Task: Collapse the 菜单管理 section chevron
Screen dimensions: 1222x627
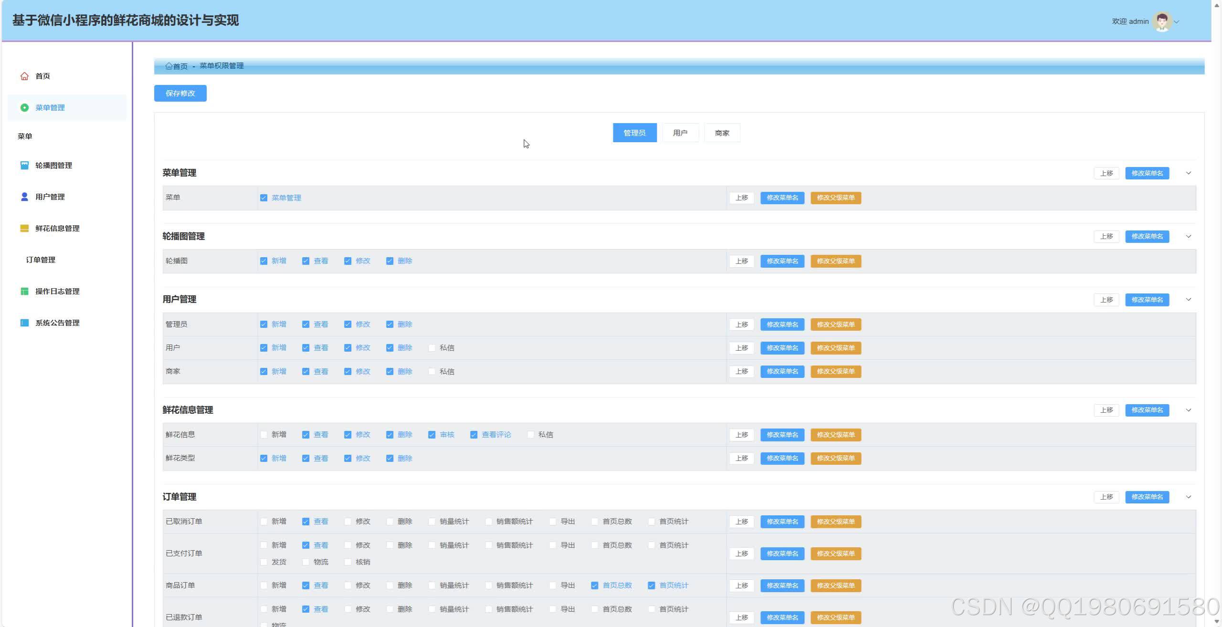Action: (1188, 173)
